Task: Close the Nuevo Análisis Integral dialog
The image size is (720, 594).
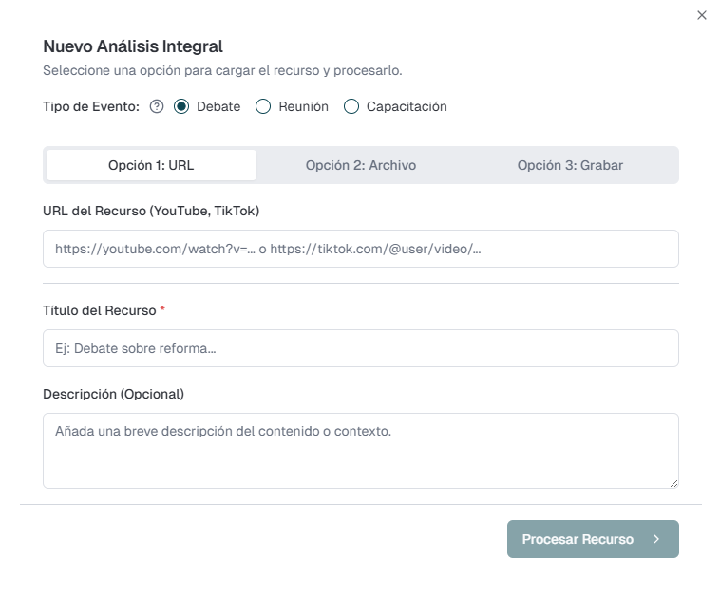Action: pyautogui.click(x=702, y=15)
